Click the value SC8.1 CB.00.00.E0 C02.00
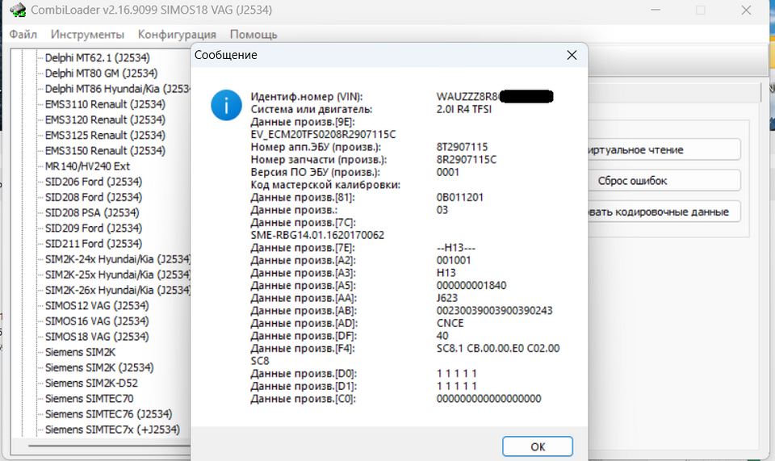The width and height of the screenshot is (775, 461). coord(498,348)
